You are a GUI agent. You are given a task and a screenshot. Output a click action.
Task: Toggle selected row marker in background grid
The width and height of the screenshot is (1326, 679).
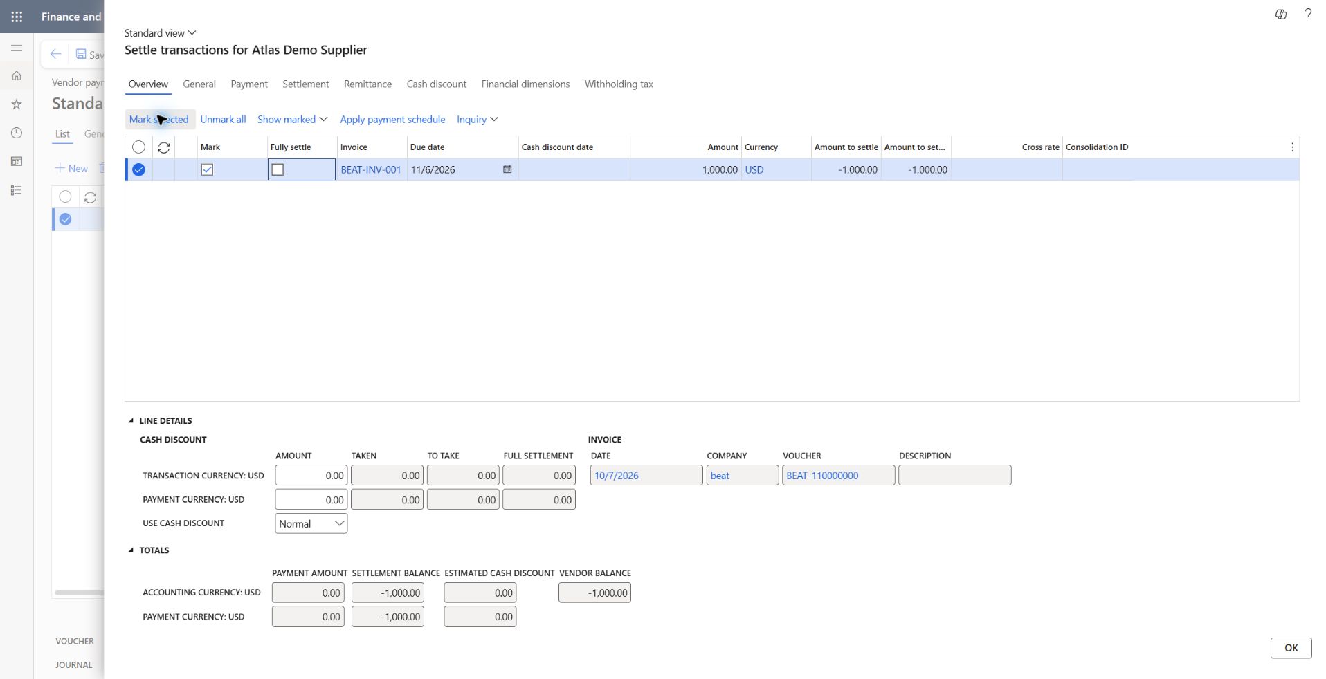point(65,219)
